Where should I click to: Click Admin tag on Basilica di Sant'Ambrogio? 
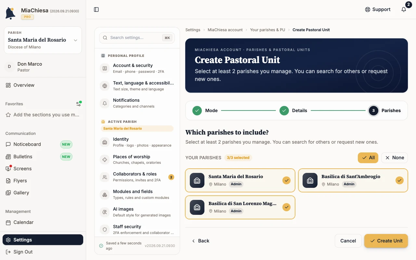349,184
